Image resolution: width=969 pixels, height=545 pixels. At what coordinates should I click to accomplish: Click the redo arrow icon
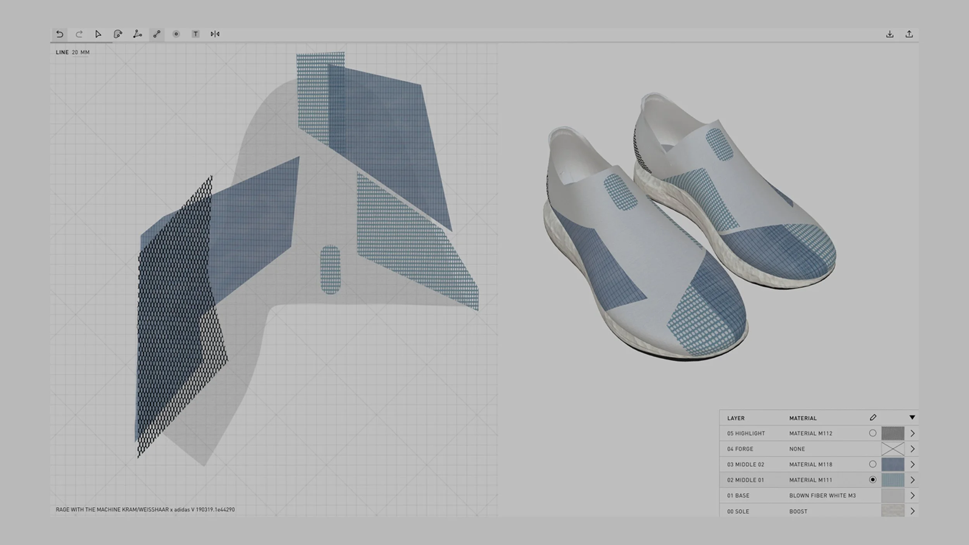coord(79,34)
